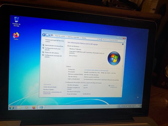Select the 'user-PC' value next to Nombre de equipo
This screenshot has width=168, height=126.
86,85
